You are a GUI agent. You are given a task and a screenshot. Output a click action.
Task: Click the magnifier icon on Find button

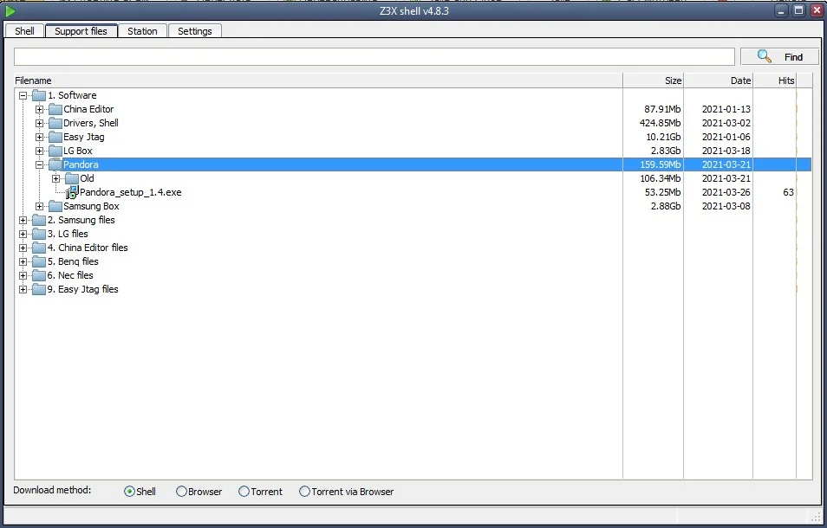765,56
